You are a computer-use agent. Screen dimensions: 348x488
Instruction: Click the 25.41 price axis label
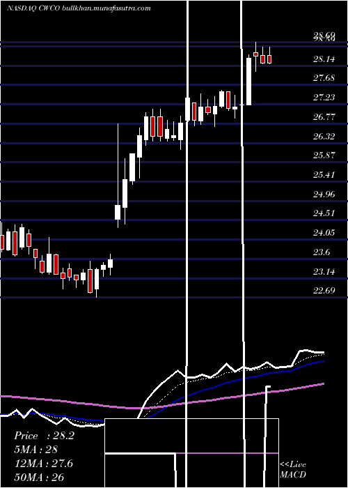pos(324,174)
